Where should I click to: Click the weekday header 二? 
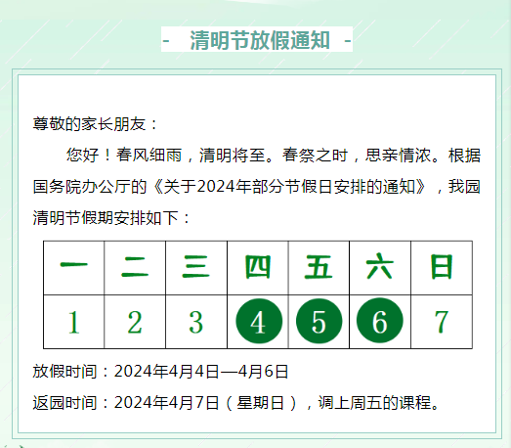click(135, 268)
